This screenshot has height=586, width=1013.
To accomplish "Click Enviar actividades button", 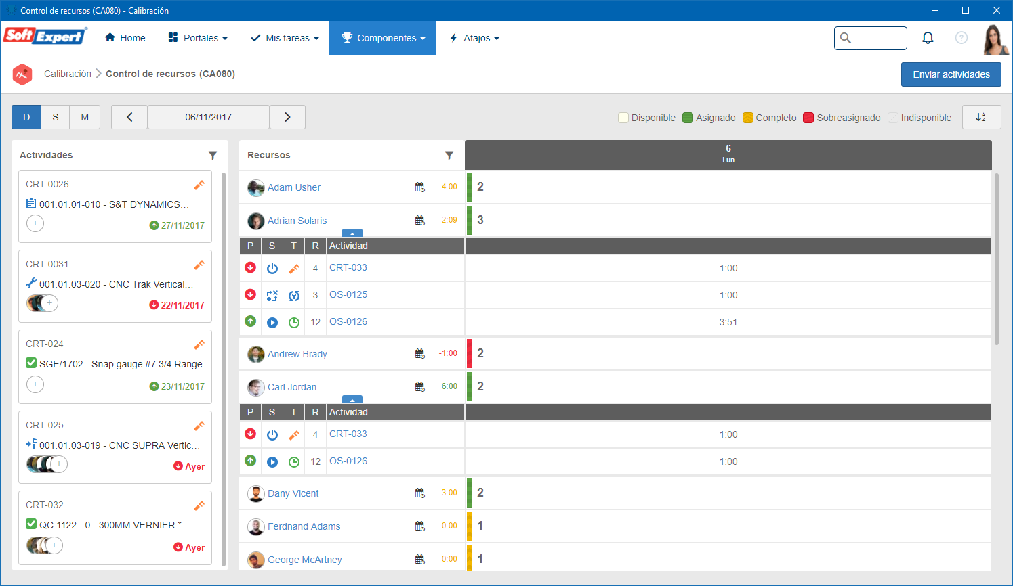I will (951, 74).
